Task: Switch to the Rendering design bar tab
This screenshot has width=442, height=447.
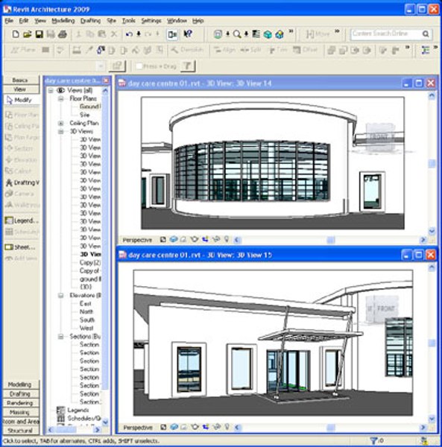Action: (x=20, y=403)
